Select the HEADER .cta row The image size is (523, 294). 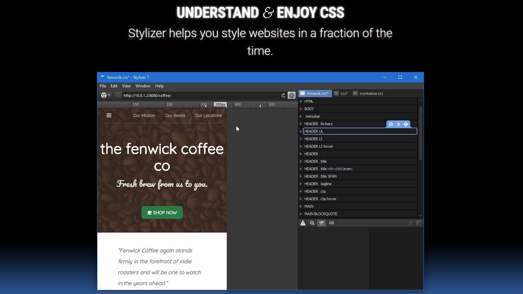coord(358,191)
